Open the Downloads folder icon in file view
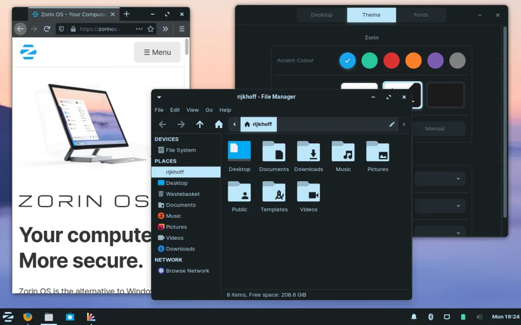The height and width of the screenshot is (325, 521). (x=309, y=151)
